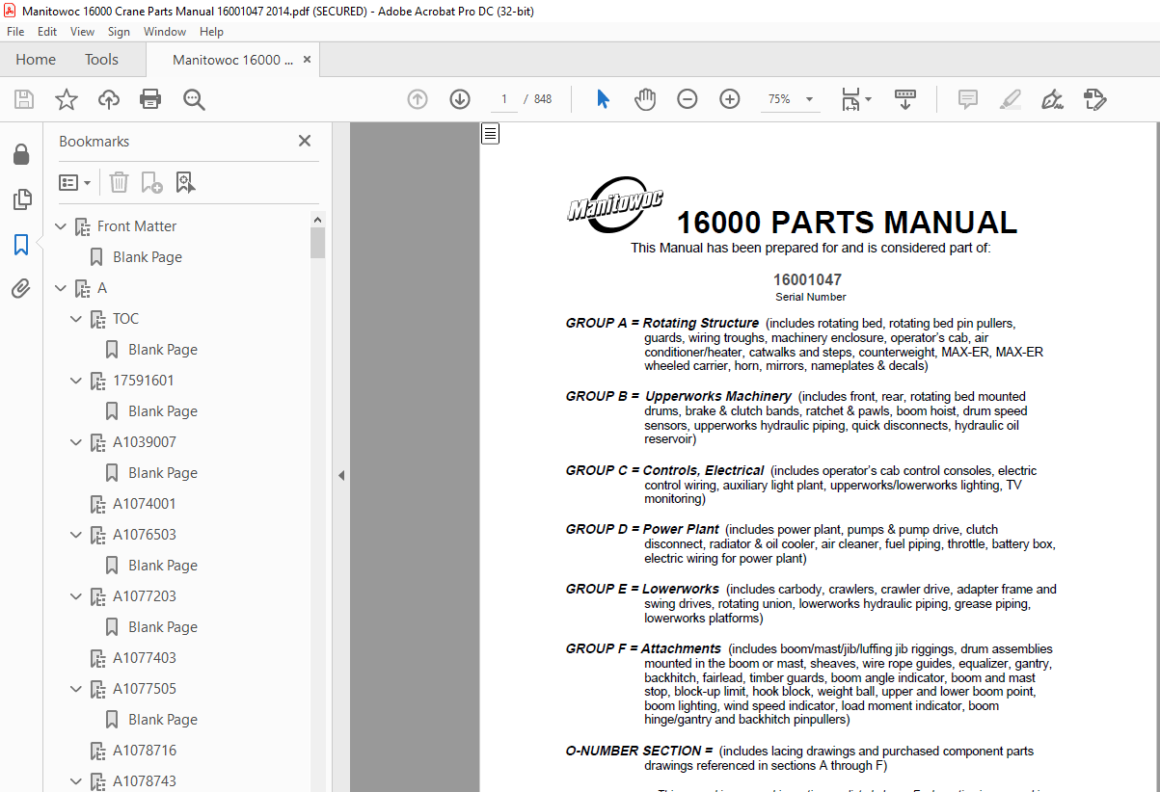Open the security lock panel in sidebar

click(x=21, y=154)
